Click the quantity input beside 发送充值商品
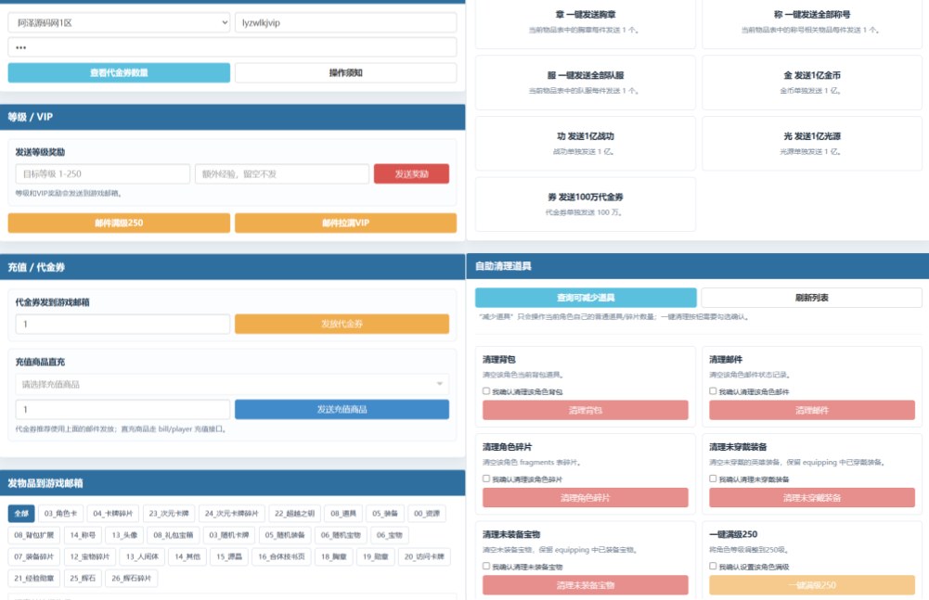The image size is (929, 600). tap(123, 409)
